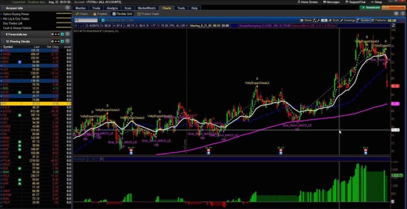The image size is (407, 209).
Task: Collapse the 8 Financials.tos section
Action: [3, 34]
